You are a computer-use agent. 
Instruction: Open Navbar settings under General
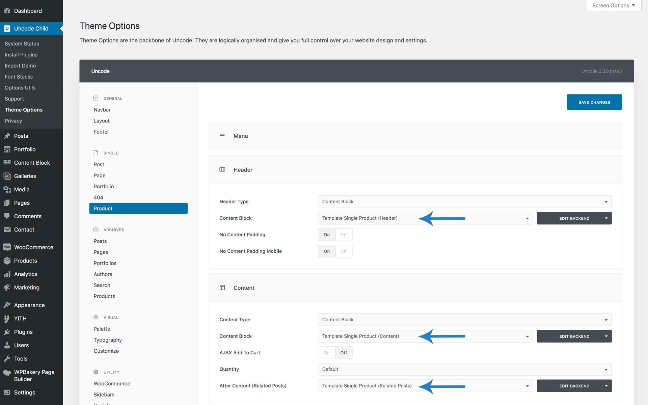pos(102,110)
